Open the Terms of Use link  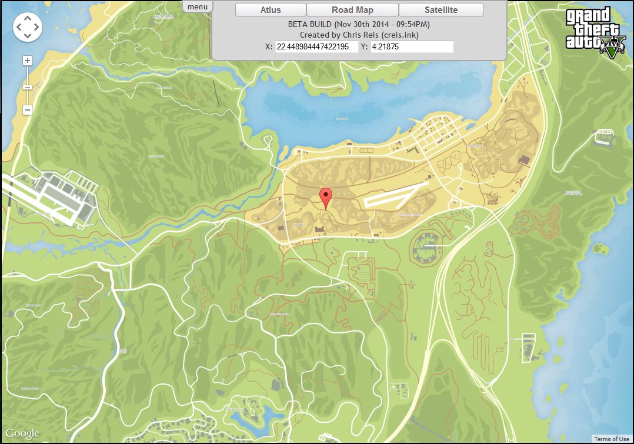click(x=612, y=439)
